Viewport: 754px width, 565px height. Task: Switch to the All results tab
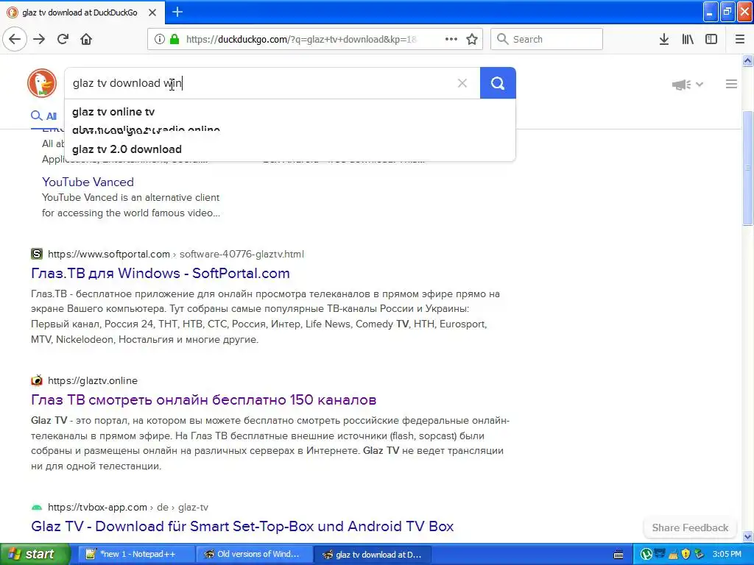[x=43, y=116]
